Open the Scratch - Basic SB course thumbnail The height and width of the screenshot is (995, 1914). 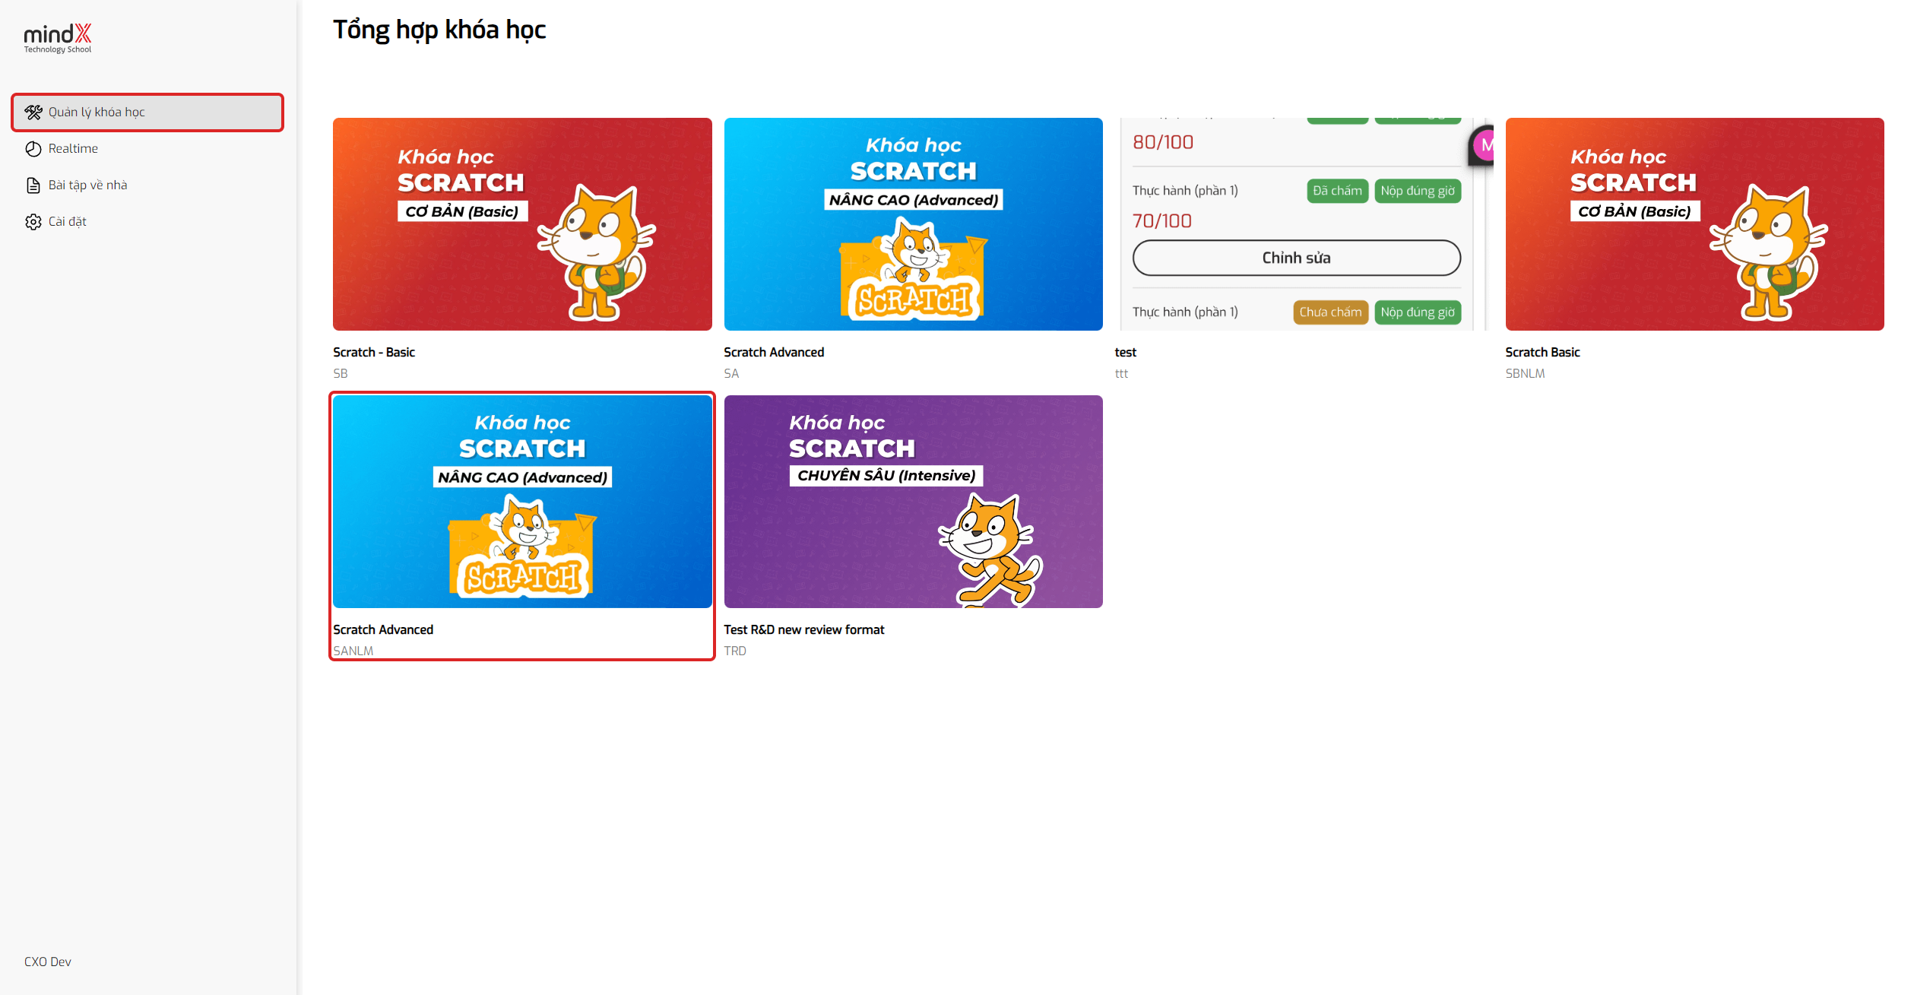tap(522, 224)
